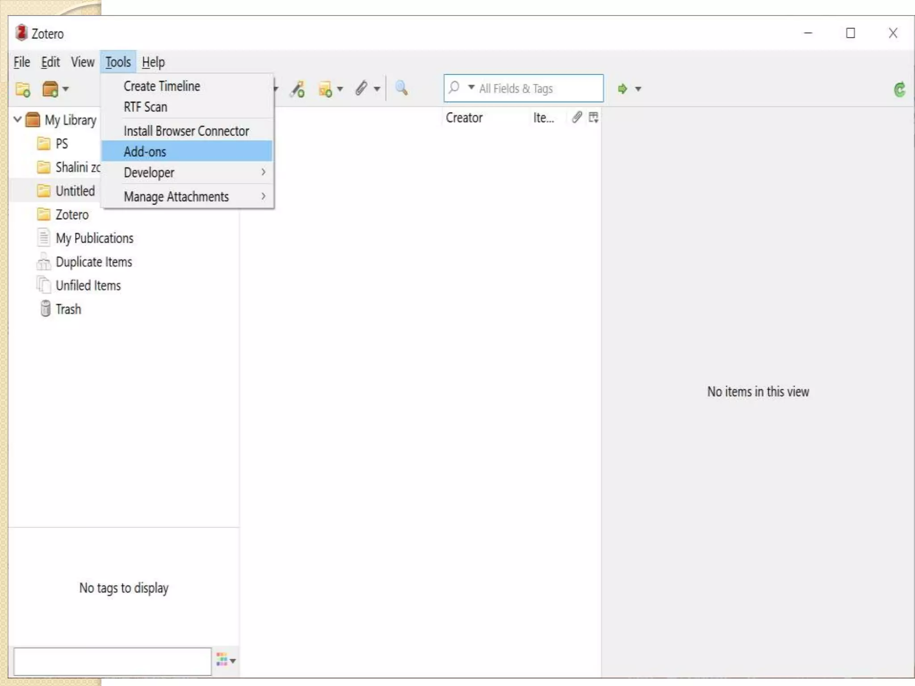Click the New Library group icon
915x686 pixels.
click(x=50, y=89)
